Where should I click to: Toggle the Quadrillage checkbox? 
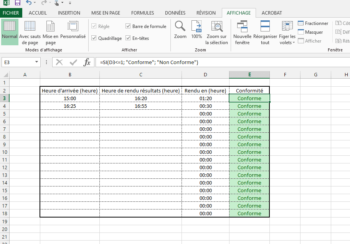tap(94, 38)
